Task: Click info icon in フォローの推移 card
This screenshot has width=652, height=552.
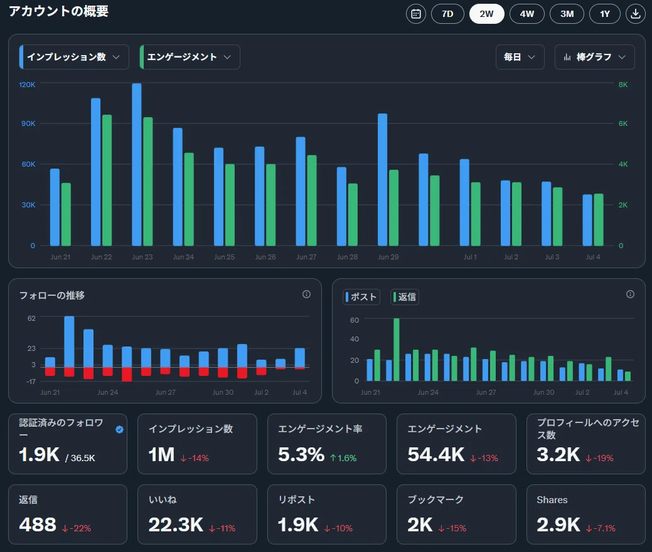Action: (306, 294)
